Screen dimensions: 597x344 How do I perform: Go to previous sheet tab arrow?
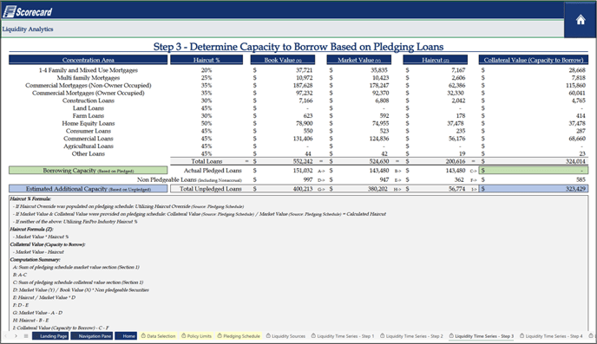6,336
